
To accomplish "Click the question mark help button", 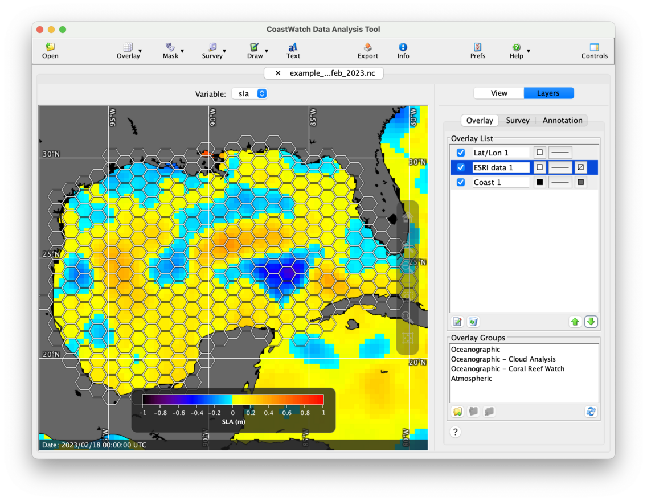I will point(455,432).
